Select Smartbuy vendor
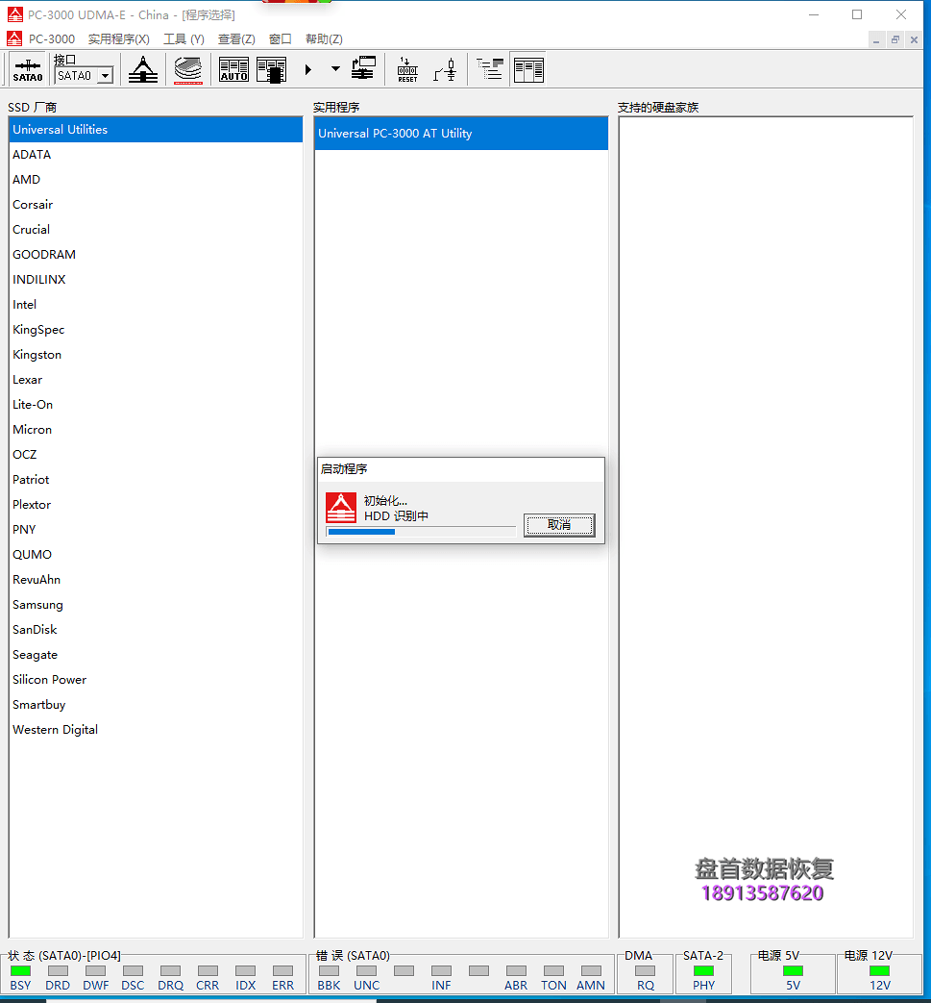The image size is (931, 1003). 156,704
